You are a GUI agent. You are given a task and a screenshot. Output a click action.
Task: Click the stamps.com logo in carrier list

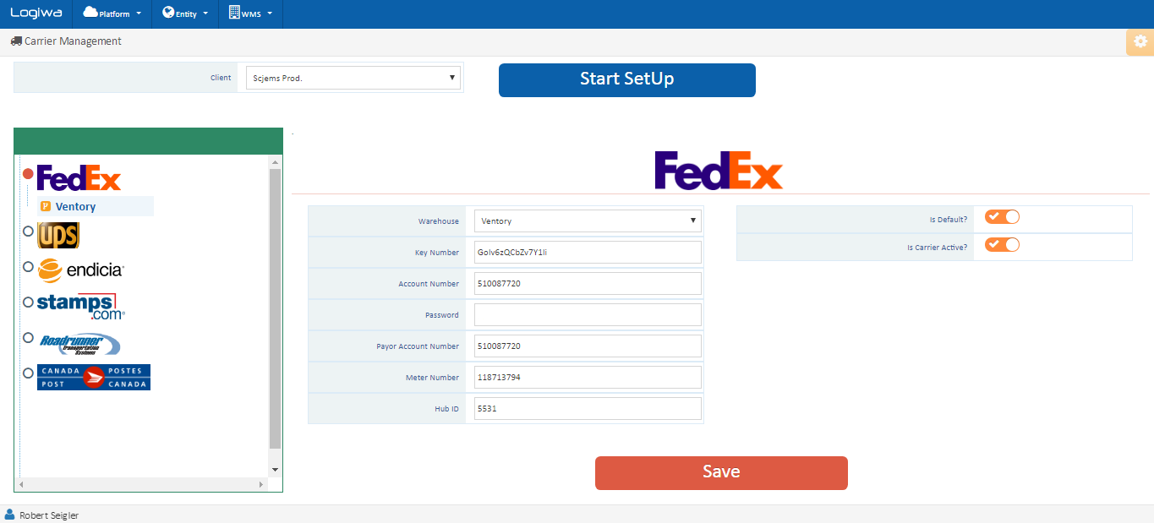coord(81,306)
